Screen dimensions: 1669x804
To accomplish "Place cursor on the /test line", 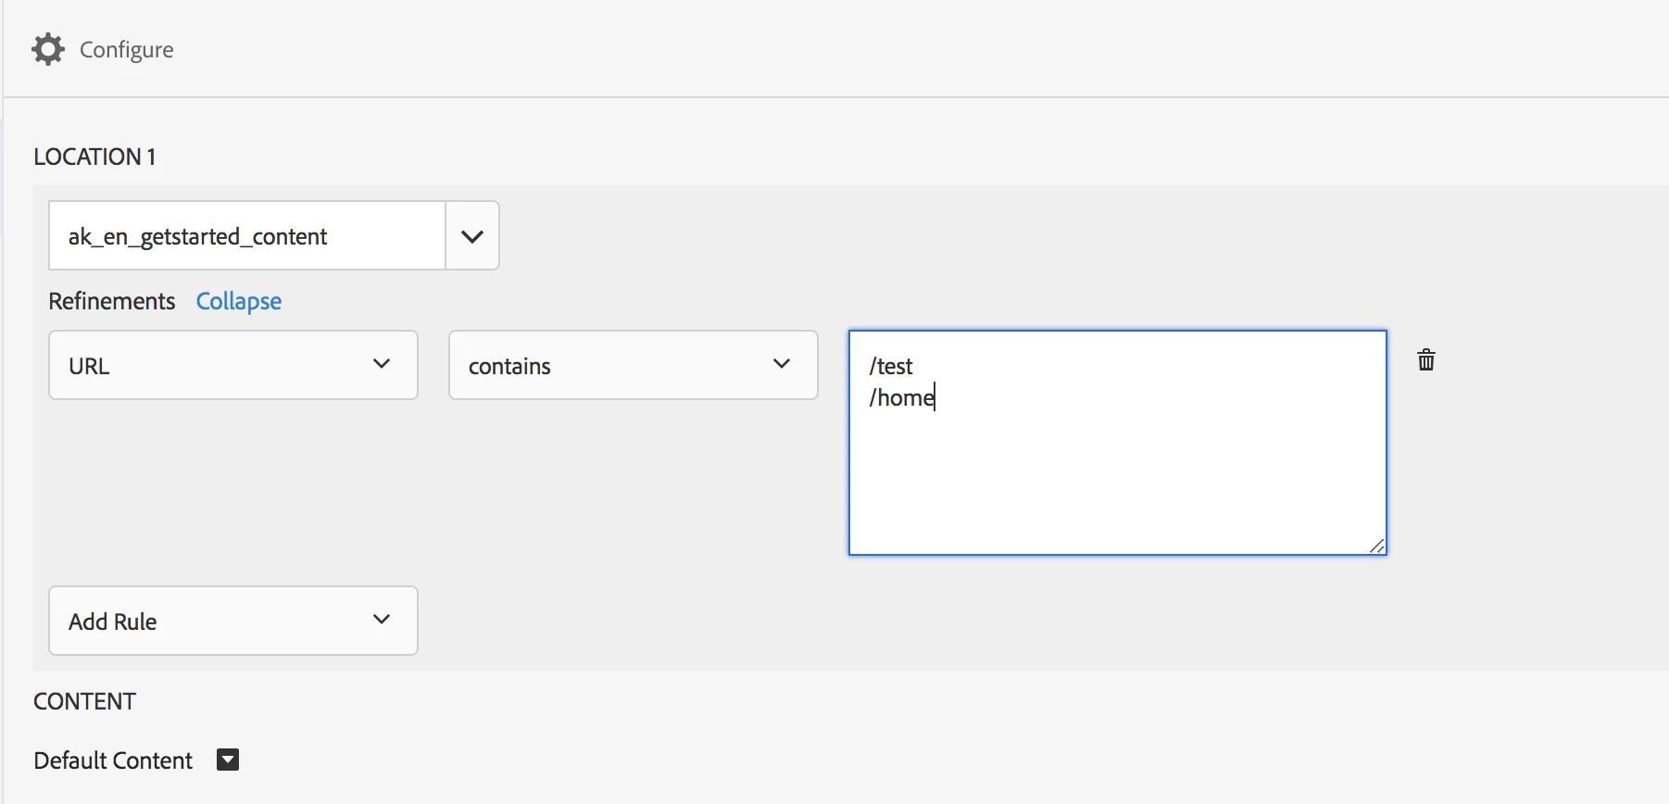I will pyautogui.click(x=891, y=367).
